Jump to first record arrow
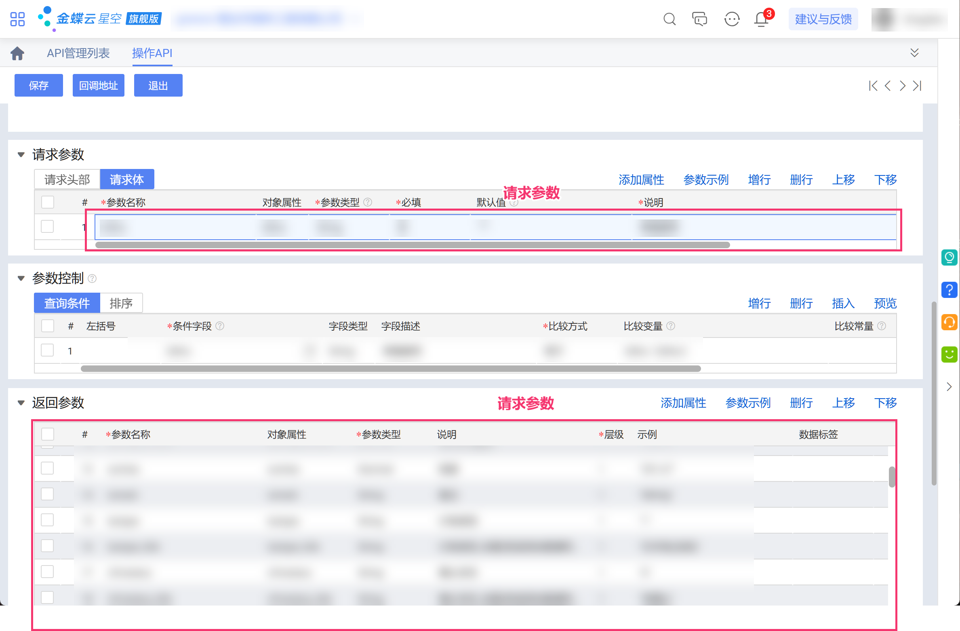Screen dimensions: 960x631 pyautogui.click(x=873, y=86)
